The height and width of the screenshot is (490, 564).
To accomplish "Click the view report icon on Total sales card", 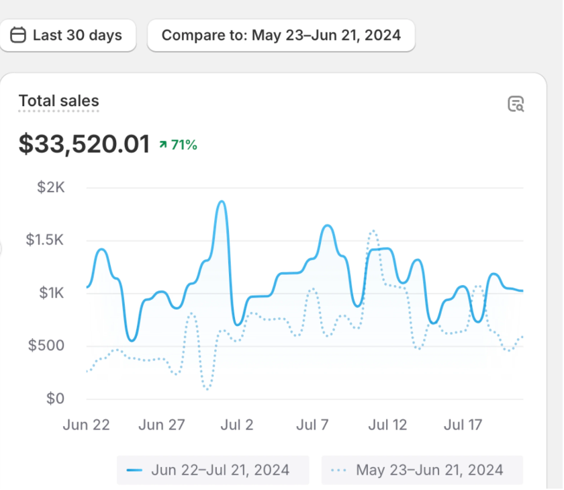I will [x=515, y=104].
